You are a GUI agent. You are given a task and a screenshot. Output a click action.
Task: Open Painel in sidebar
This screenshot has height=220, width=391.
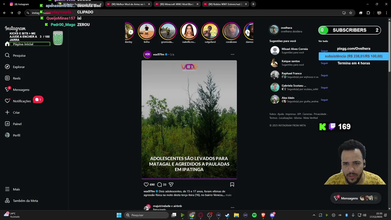coord(13,124)
